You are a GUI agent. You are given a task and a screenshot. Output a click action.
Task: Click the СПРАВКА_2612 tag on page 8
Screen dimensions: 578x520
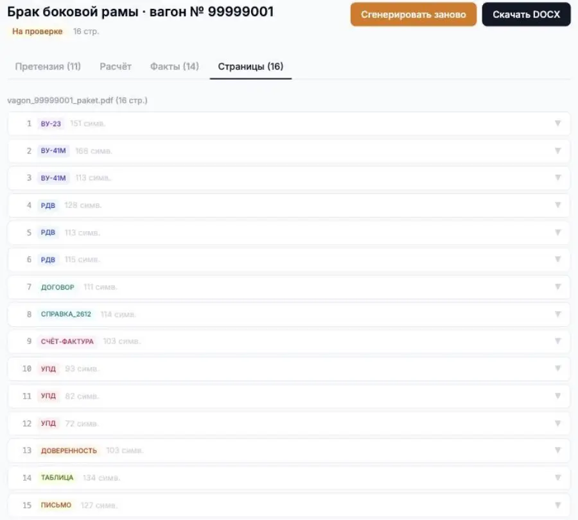coord(66,315)
